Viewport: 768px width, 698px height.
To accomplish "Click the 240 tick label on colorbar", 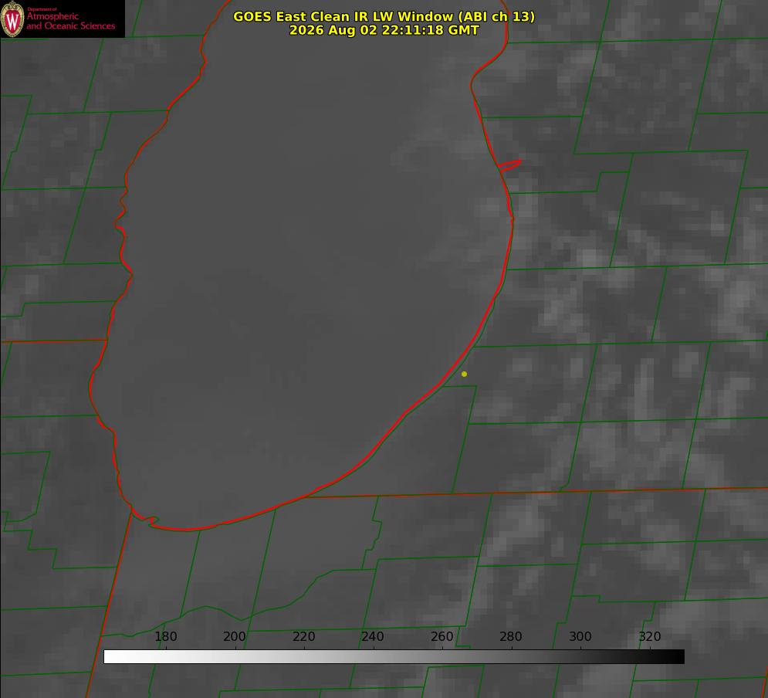I will pos(373,636).
